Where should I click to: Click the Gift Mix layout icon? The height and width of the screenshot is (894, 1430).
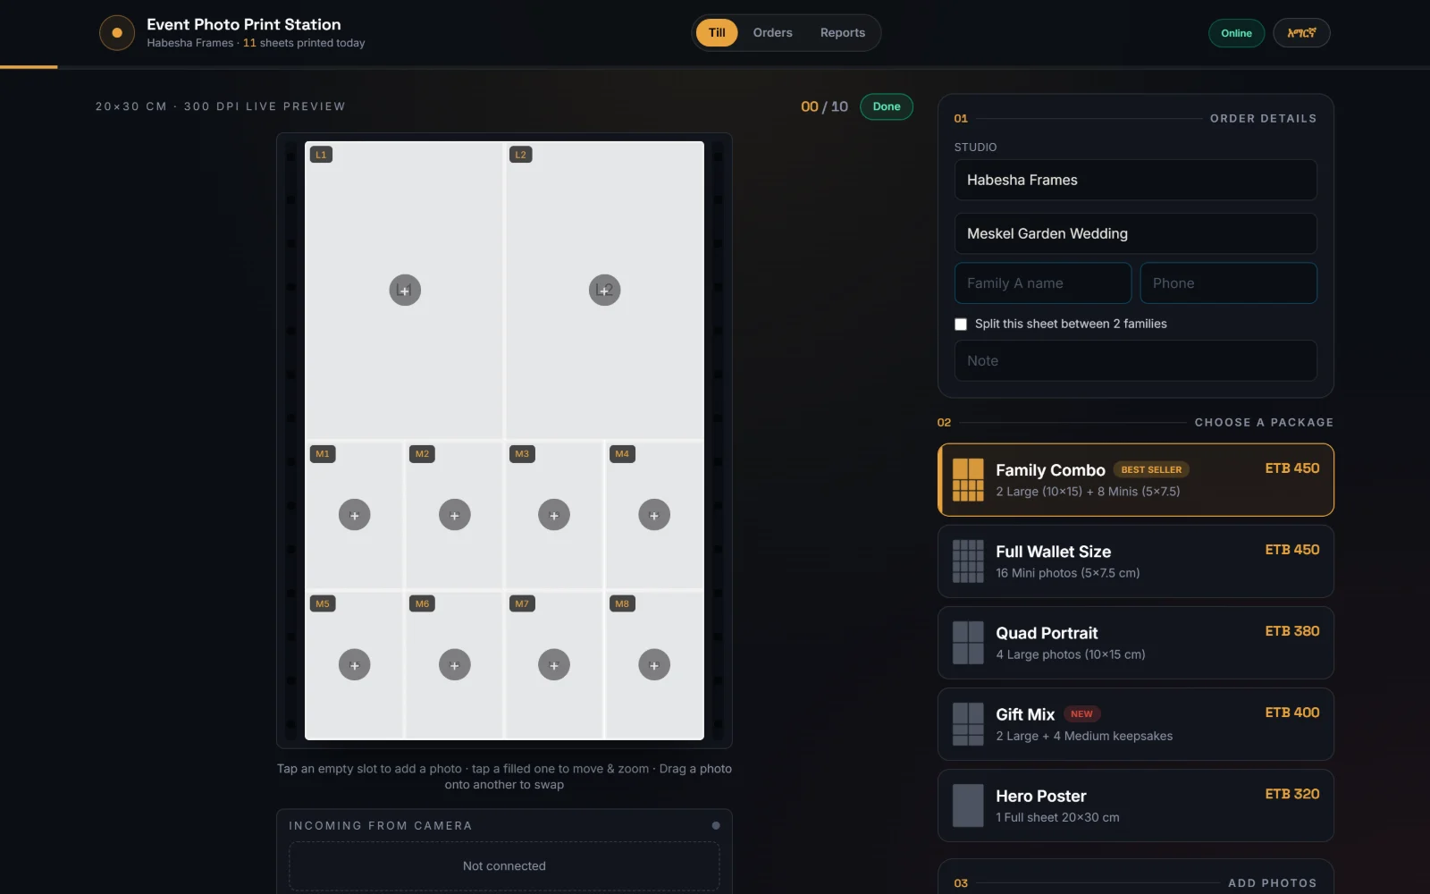click(x=968, y=724)
